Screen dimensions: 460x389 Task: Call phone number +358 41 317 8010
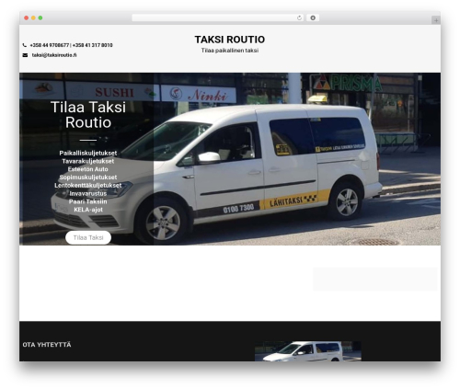click(93, 45)
